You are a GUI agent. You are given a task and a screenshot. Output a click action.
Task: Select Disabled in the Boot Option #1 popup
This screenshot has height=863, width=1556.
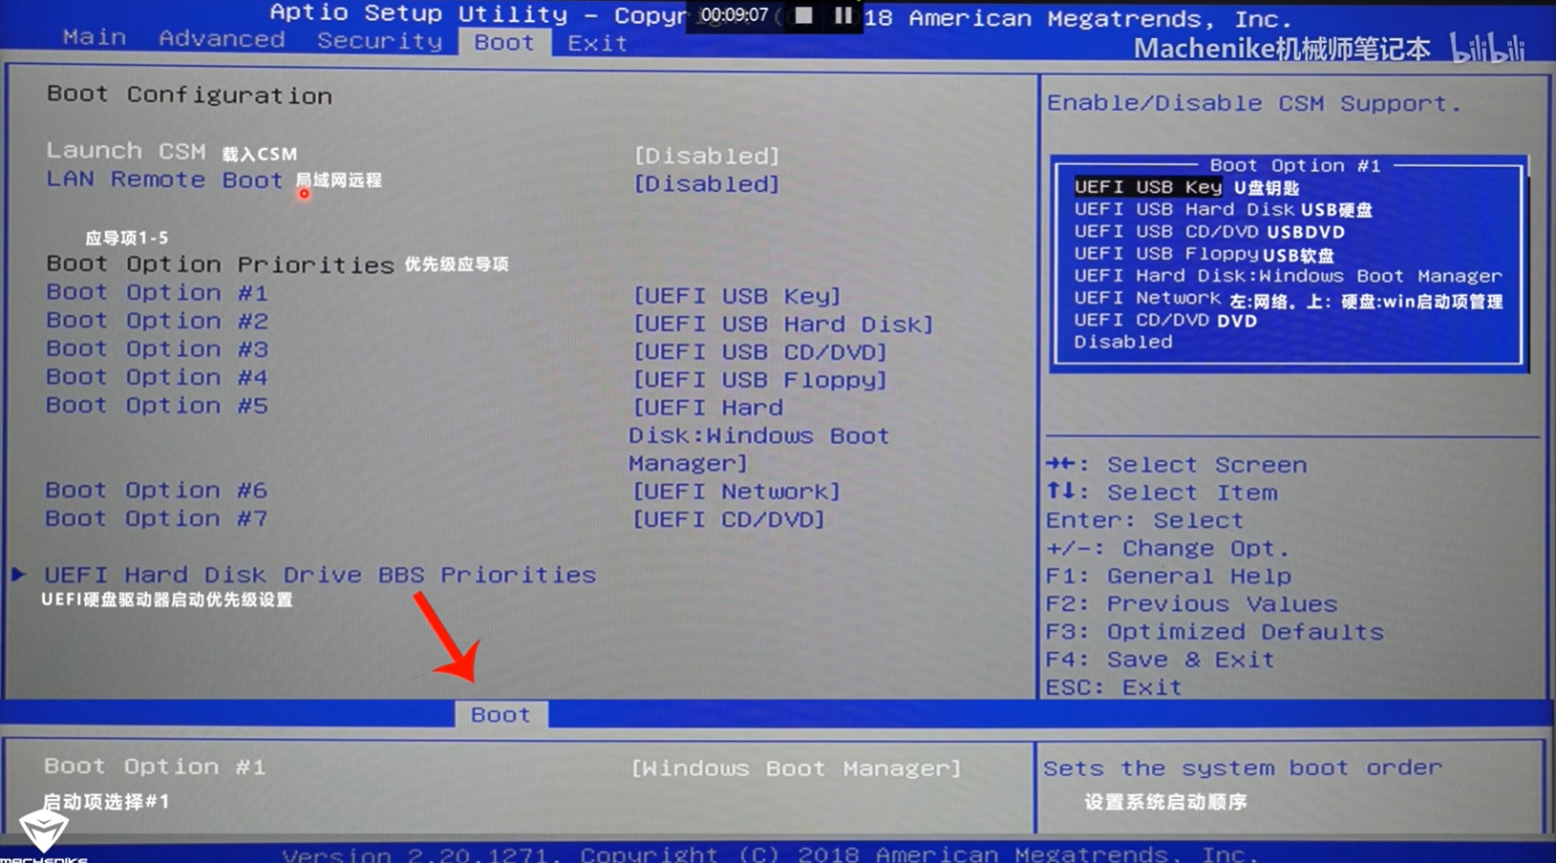pos(1124,341)
